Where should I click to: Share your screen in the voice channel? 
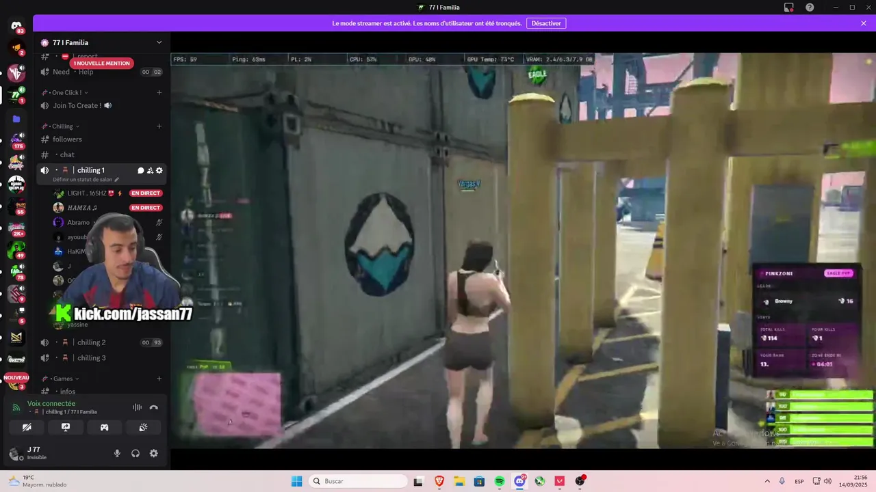click(66, 427)
